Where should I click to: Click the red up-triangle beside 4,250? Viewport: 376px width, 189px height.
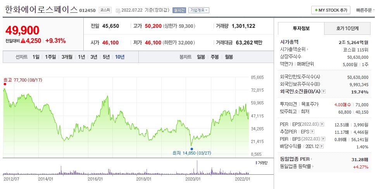coord(23,41)
